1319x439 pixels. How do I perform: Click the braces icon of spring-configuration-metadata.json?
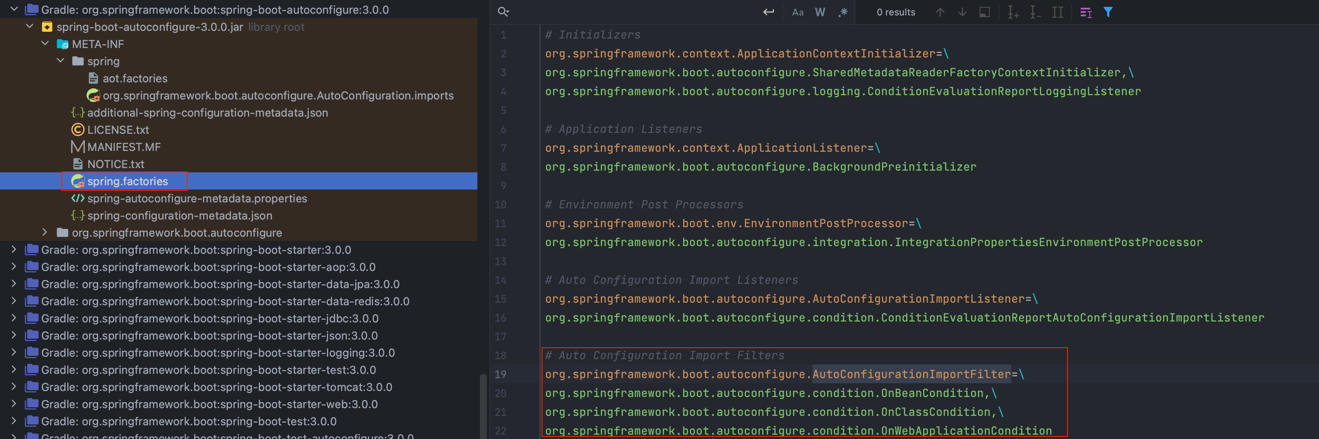coord(78,216)
